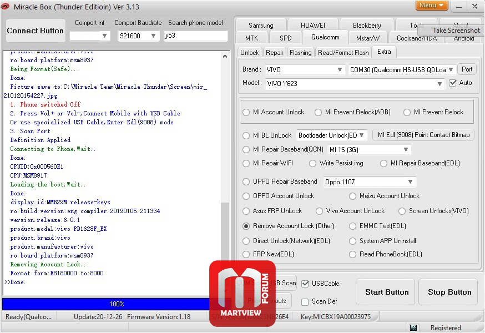
Task: Select the Write Persist.img radio button
Action: click(313, 163)
